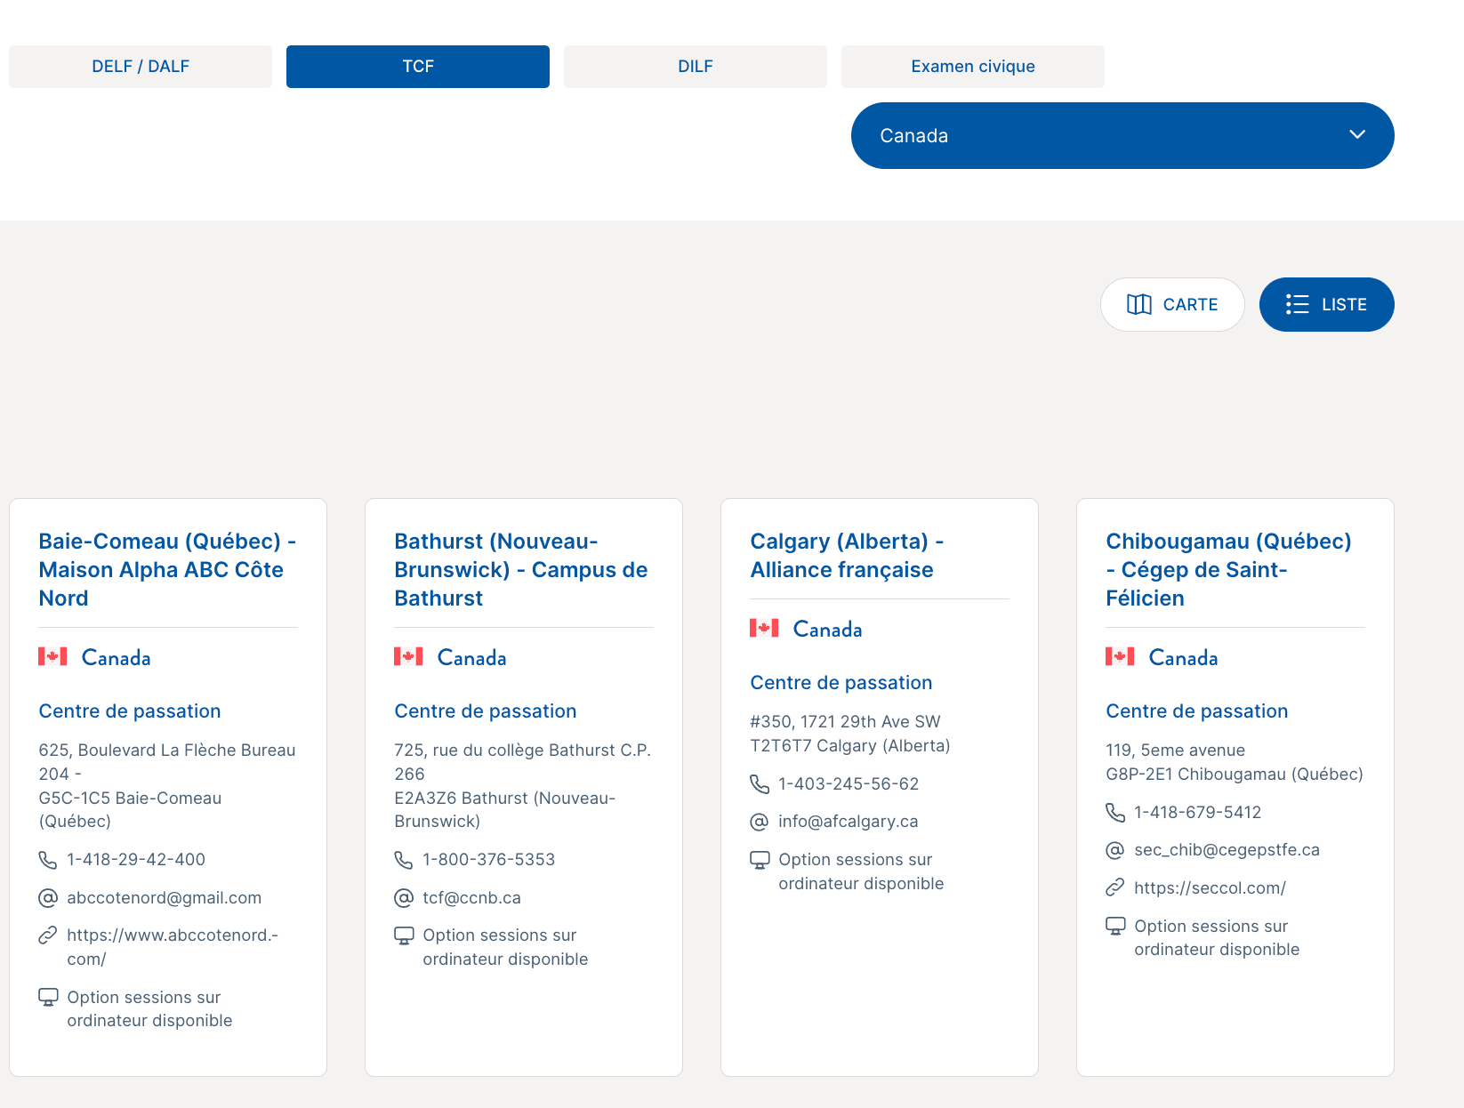
Task: Click link icon beside https://seccol.com/
Action: 1115,887
